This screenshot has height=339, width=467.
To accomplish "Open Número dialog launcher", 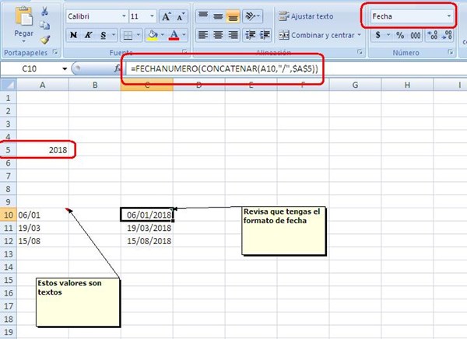I will pos(450,52).
